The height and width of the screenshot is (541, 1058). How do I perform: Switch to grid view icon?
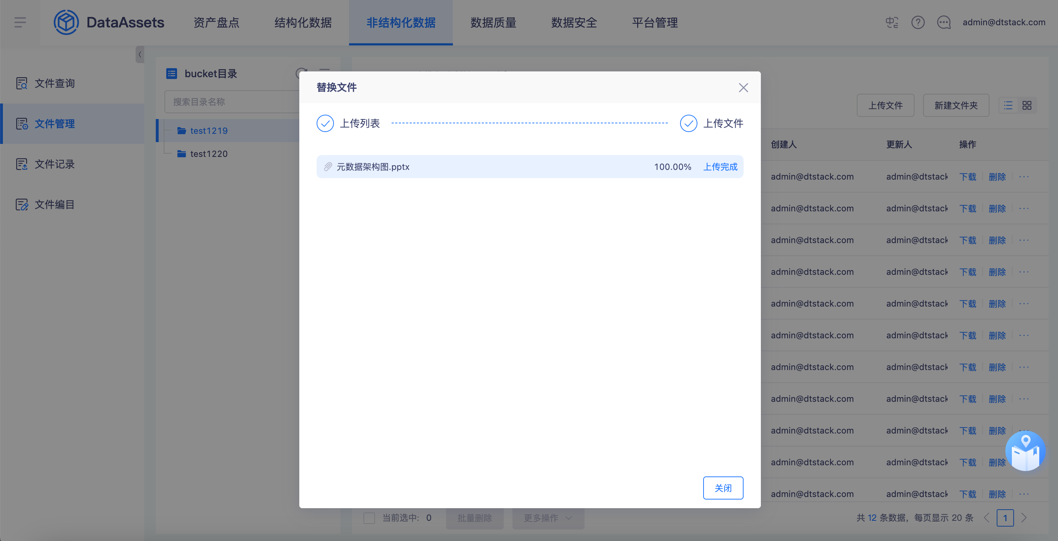coord(1027,106)
